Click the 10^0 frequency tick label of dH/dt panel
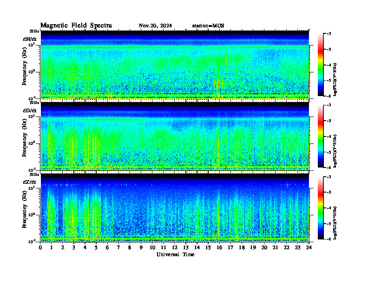 pyautogui.click(x=32, y=71)
